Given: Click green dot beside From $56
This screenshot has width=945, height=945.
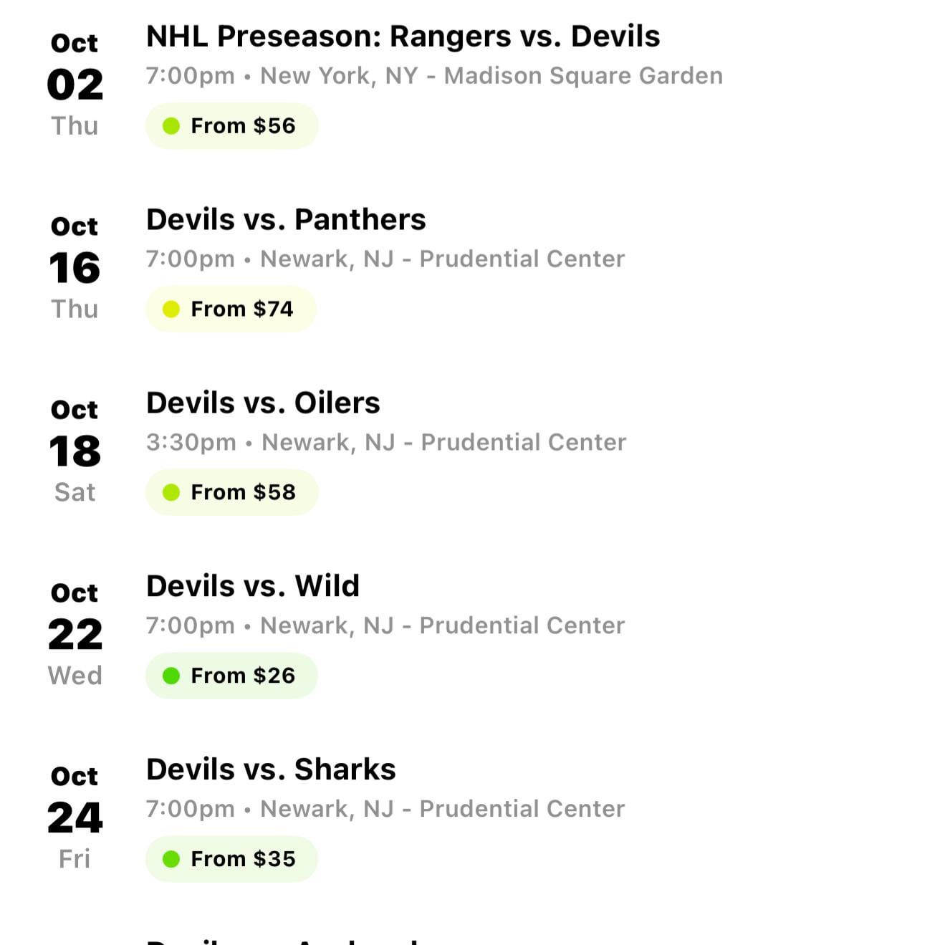Looking at the screenshot, I should 171,126.
